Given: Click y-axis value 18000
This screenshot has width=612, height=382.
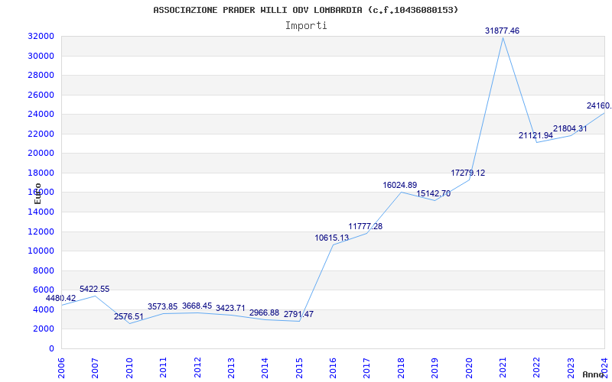Looking at the screenshot, I should [41, 173].
